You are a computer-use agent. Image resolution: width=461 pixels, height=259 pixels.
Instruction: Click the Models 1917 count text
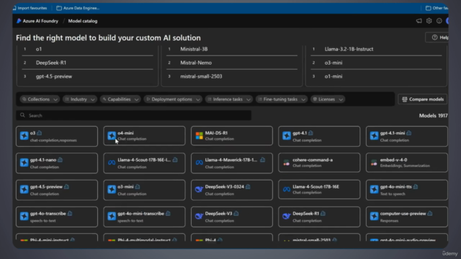433,115
